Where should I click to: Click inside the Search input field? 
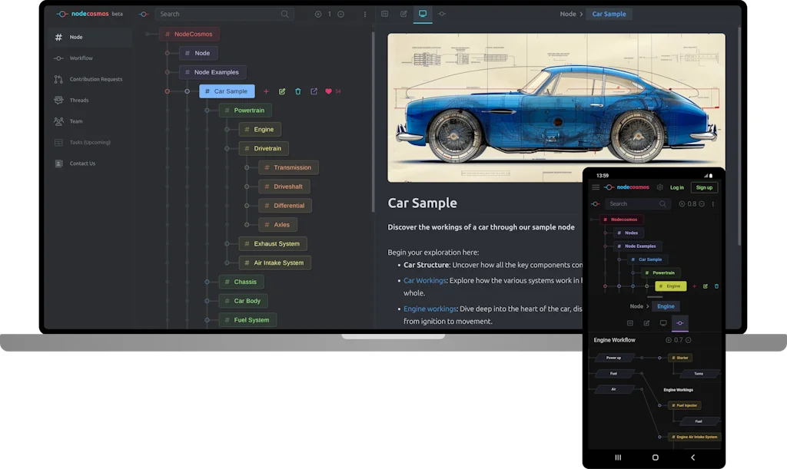tap(223, 14)
